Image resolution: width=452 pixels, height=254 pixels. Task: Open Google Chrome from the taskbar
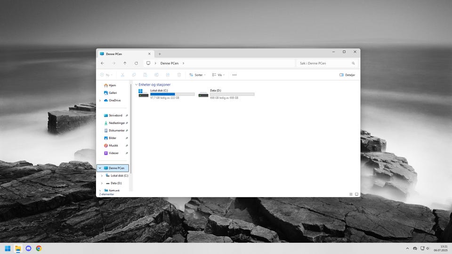click(39, 248)
